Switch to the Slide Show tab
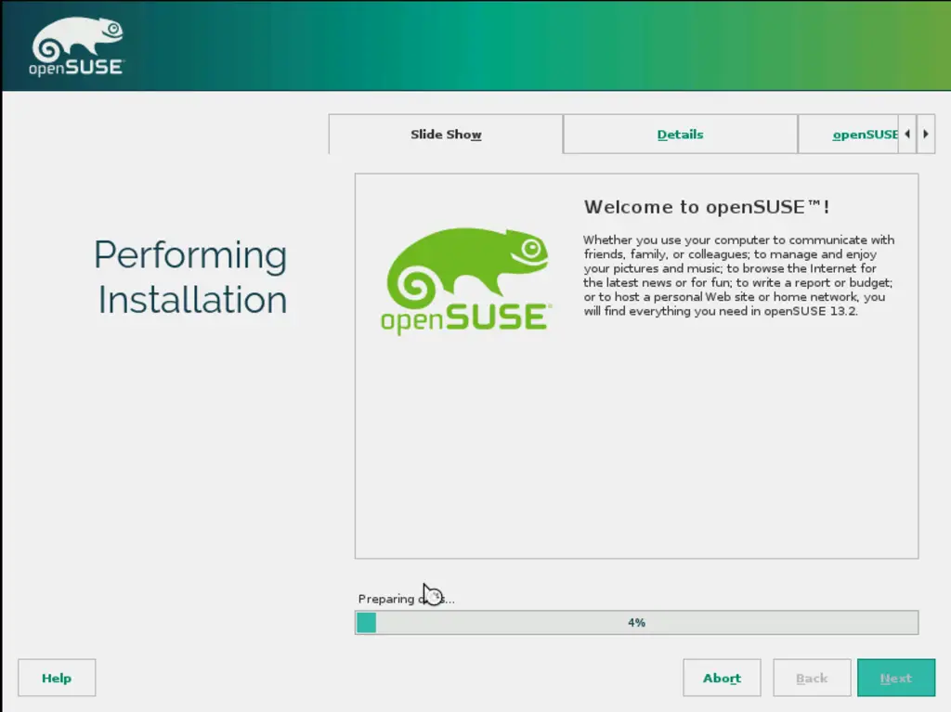Screen dimensions: 951x712 (446, 134)
